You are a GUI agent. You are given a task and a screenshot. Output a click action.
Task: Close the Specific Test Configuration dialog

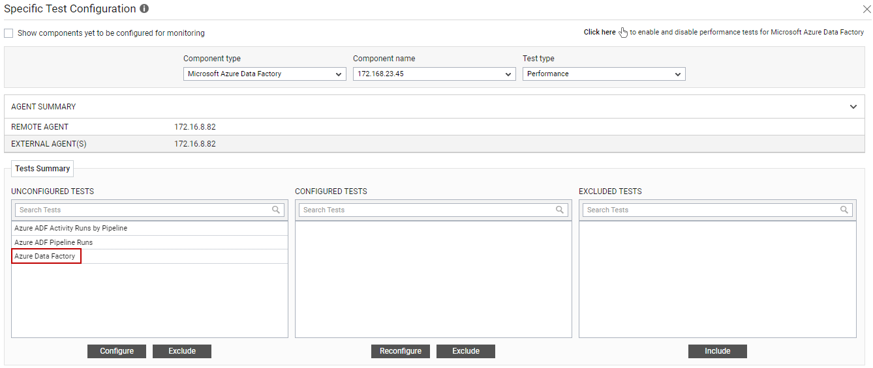(866, 9)
